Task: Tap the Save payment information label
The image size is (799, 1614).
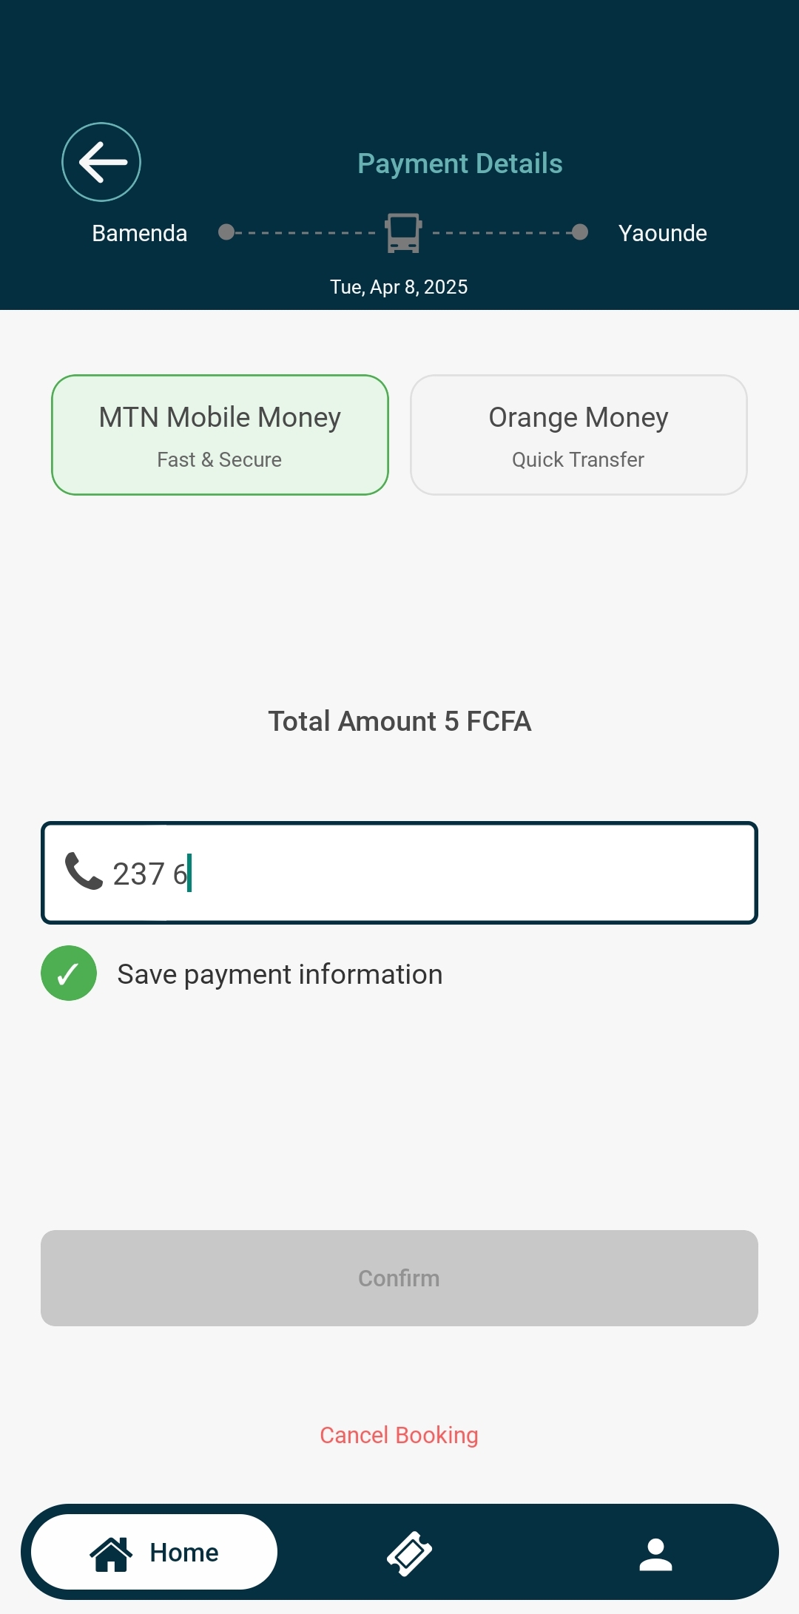Action: [280, 974]
